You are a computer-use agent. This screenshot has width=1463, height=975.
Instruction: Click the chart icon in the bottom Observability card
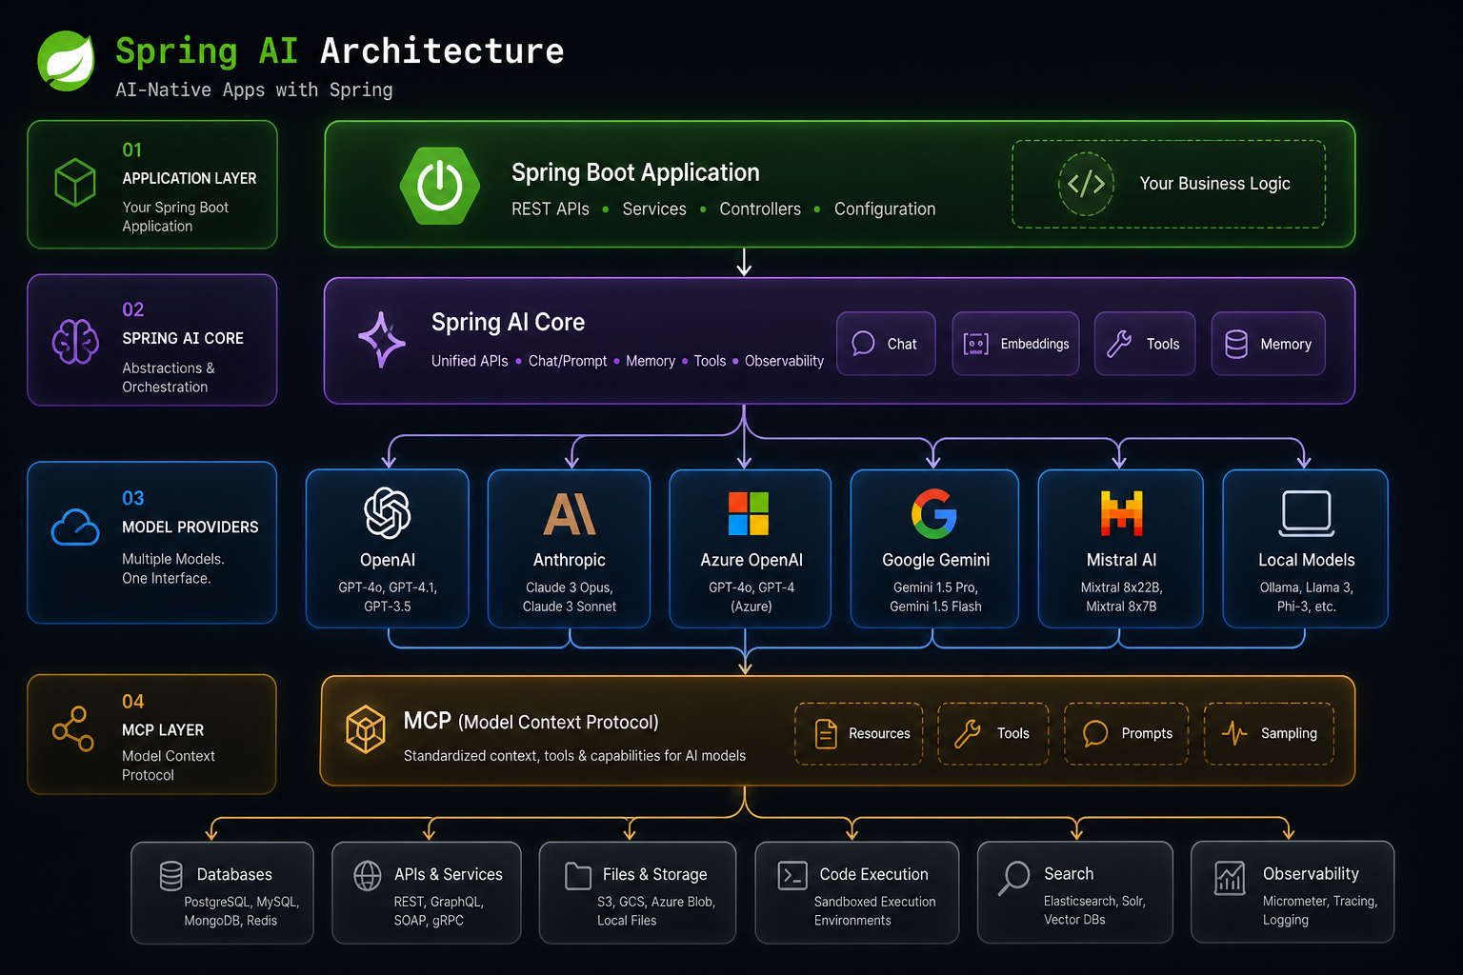click(x=1230, y=878)
